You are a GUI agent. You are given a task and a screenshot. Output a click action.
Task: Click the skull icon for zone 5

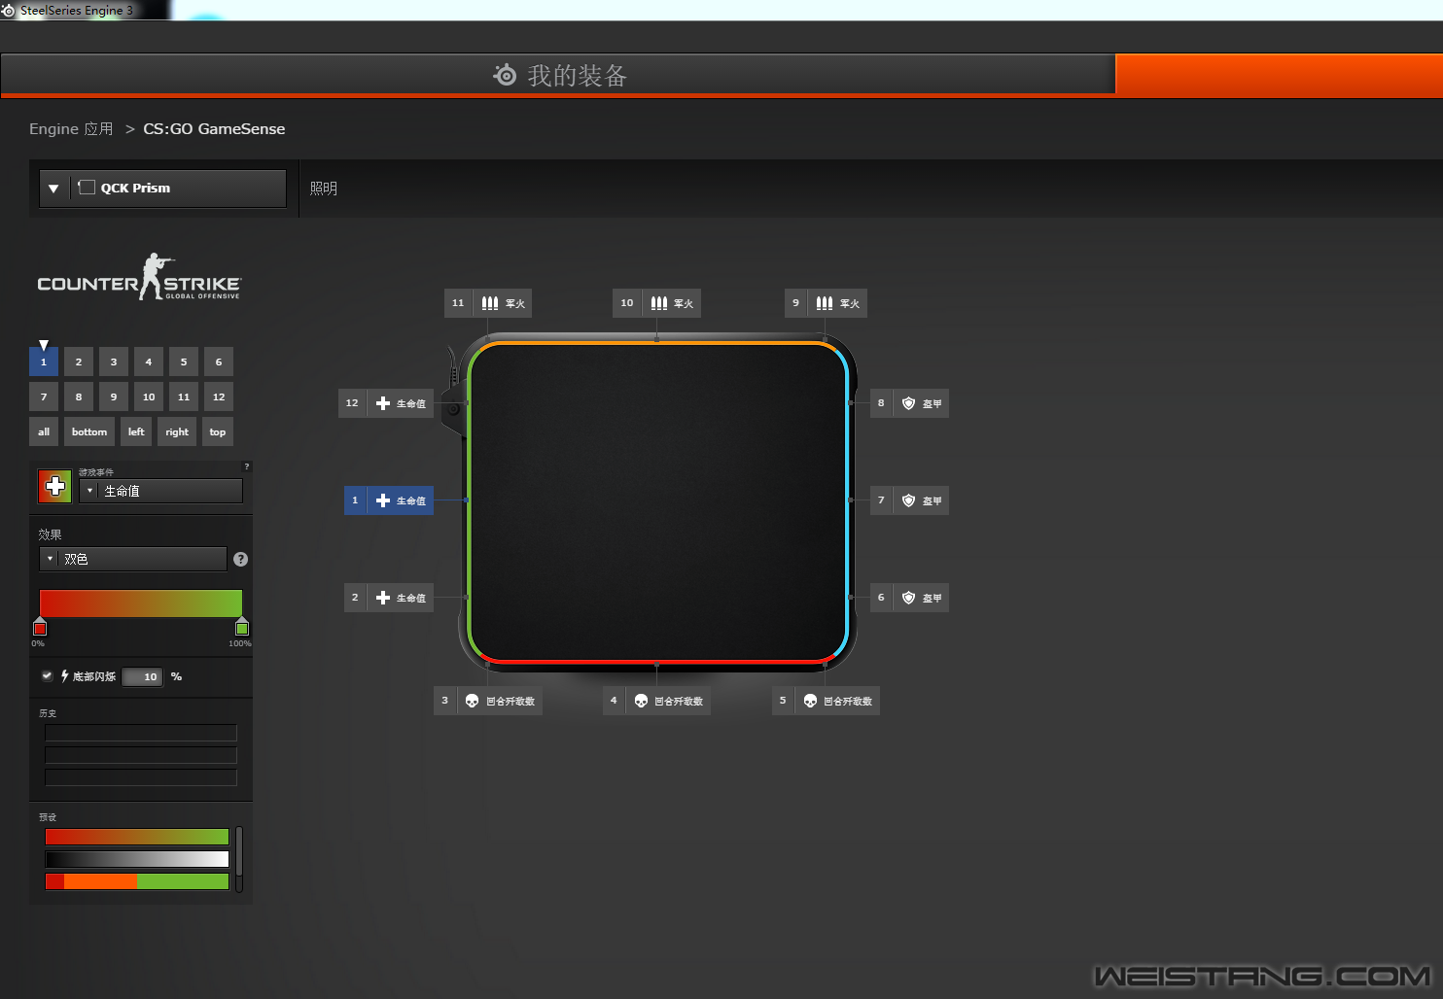pos(810,701)
